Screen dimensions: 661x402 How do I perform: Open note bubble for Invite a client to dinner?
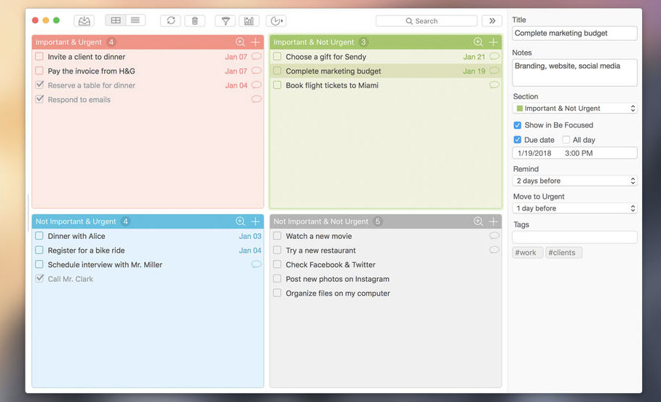point(256,56)
